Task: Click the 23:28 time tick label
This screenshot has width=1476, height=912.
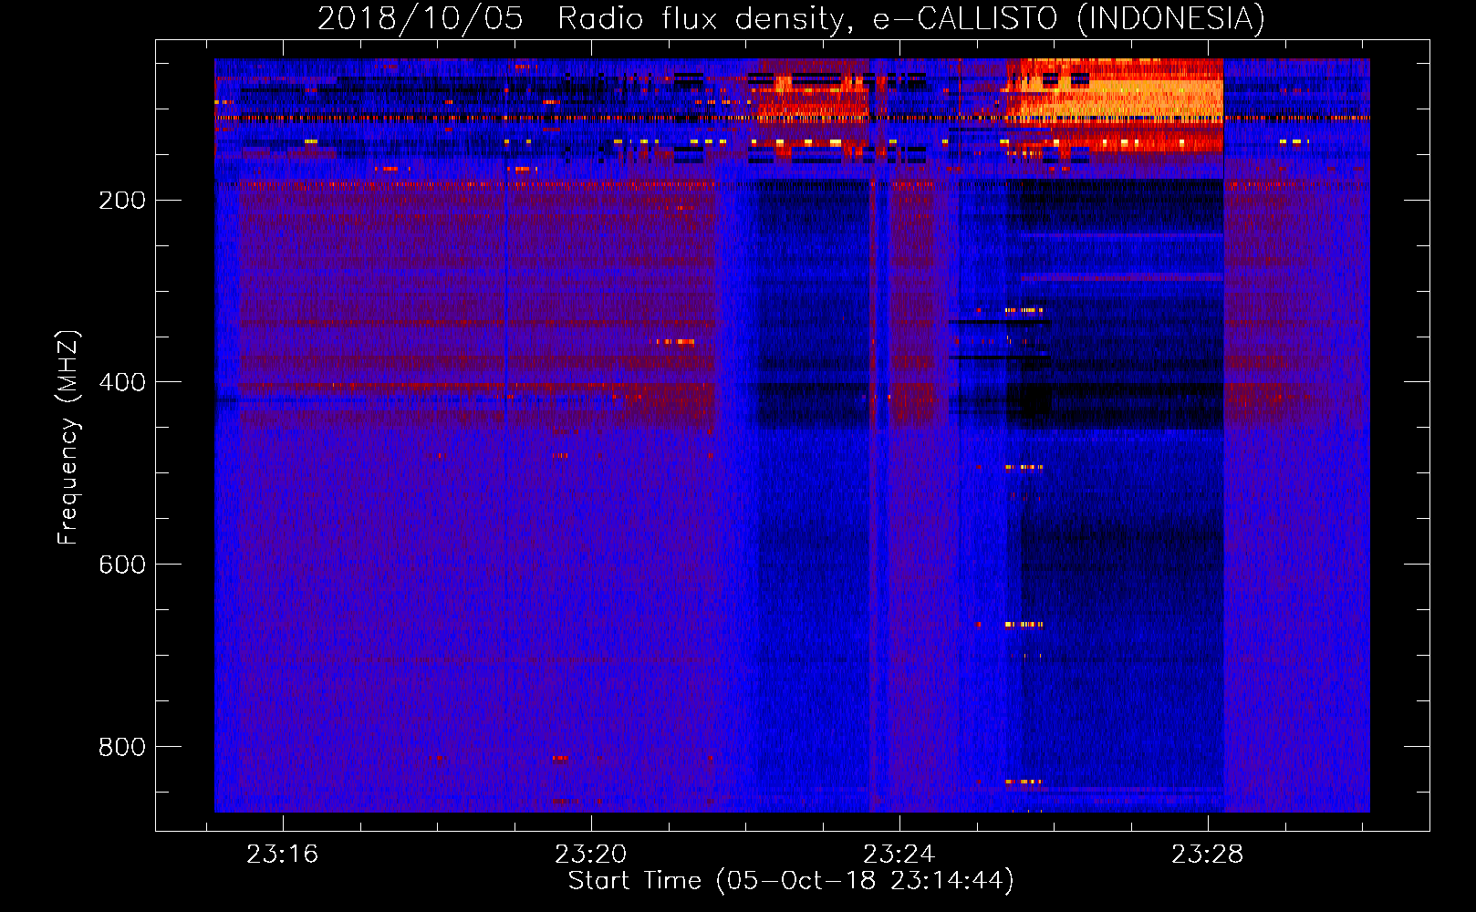Action: [x=1207, y=855]
